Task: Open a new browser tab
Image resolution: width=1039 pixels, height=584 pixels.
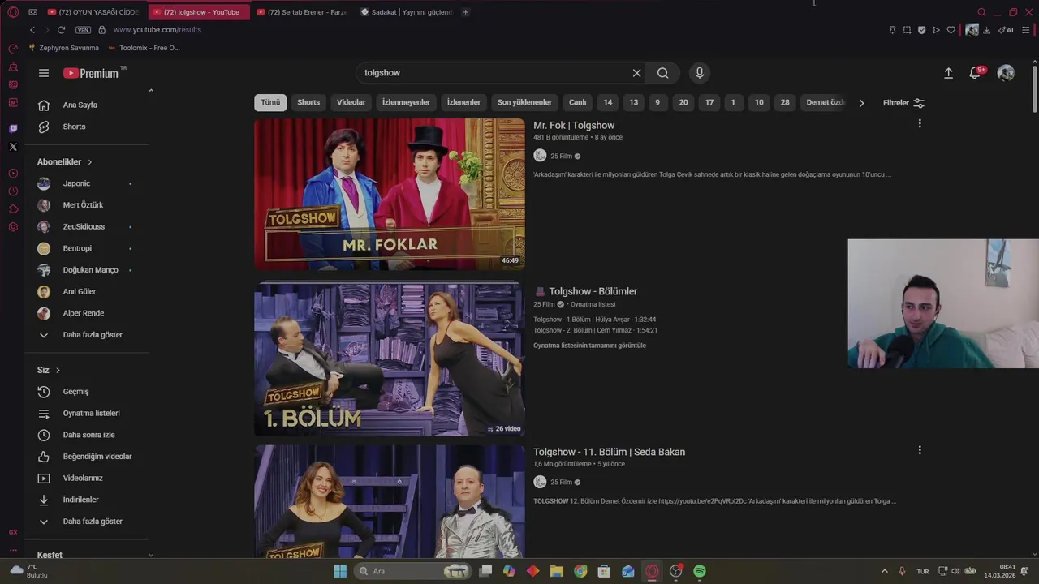Action: pos(465,12)
